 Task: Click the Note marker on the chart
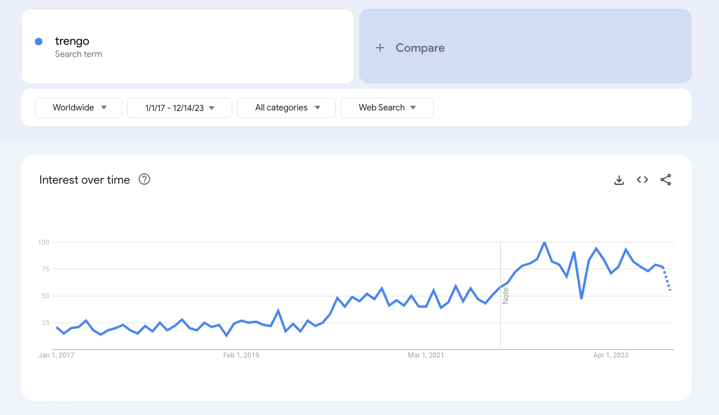[x=505, y=296]
